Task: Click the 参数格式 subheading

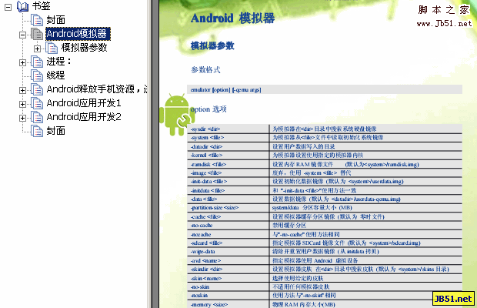Action: 205,70
